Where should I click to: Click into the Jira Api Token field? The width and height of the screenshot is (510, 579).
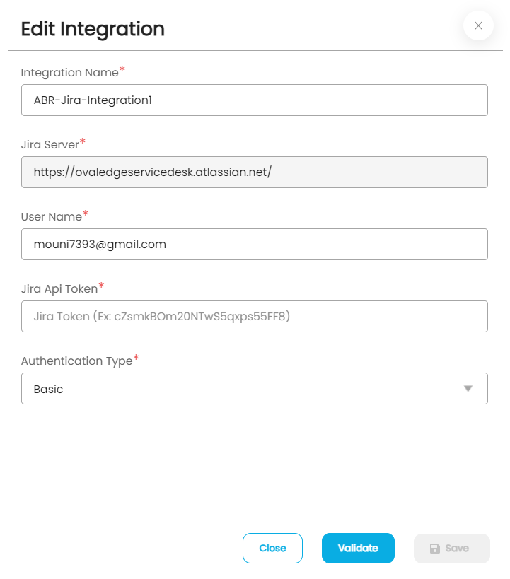click(255, 317)
